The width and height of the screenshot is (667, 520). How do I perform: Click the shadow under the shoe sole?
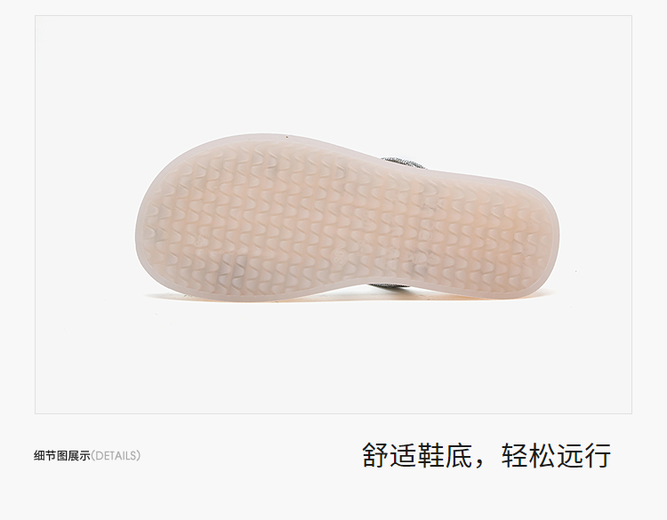341,300
